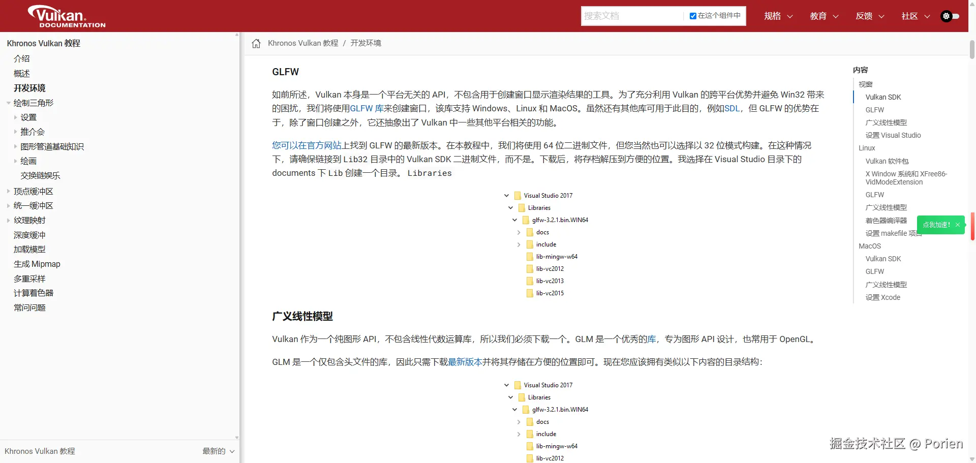Screen dimensions: 976x463
Task: Follow the SDL hyperlink
Action: click(732, 108)
